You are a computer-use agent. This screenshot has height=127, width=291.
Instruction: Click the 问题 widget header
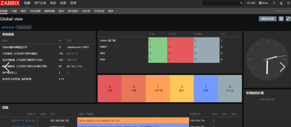point(5,107)
